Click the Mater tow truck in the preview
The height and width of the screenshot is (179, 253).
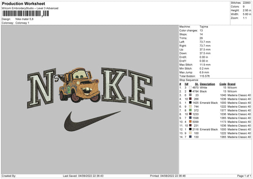[x=78, y=85]
